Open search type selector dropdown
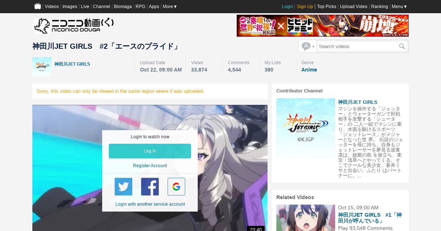Image resolution: width=441 pixels, height=231 pixels. (x=308, y=46)
